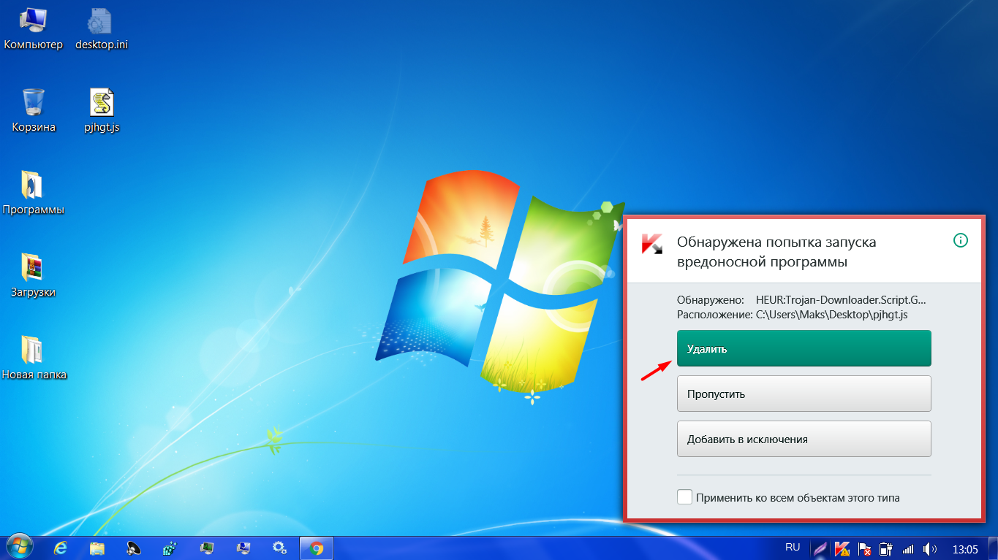The image size is (998, 560).
Task: Click the volume speaker tray icon
Action: (x=930, y=548)
